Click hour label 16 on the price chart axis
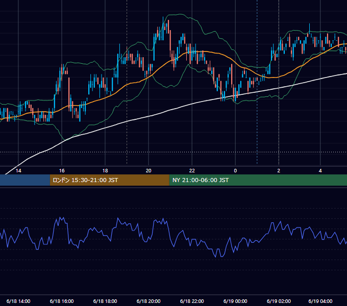This screenshot has width=347, height=306. click(x=62, y=171)
